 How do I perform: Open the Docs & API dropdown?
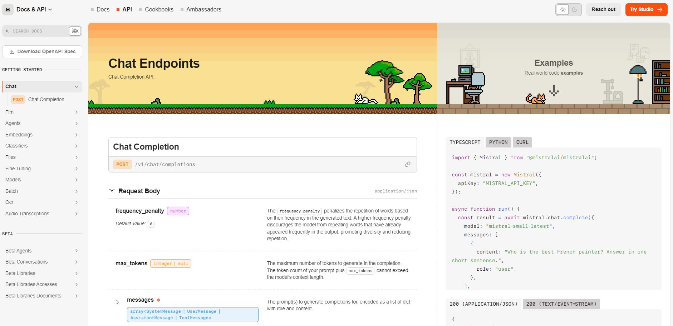pos(34,10)
